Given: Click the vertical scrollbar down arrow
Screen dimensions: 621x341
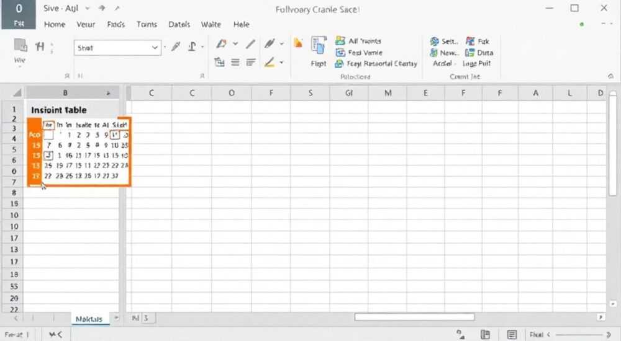Looking at the screenshot, I should (613, 304).
